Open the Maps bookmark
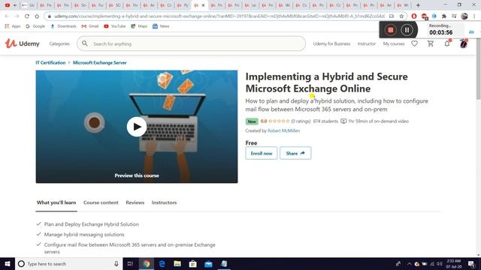The width and height of the screenshot is (481, 270). (139, 26)
